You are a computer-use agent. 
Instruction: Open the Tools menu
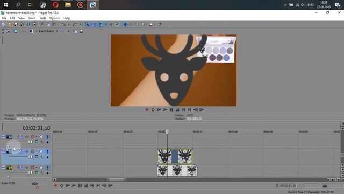coord(42,18)
